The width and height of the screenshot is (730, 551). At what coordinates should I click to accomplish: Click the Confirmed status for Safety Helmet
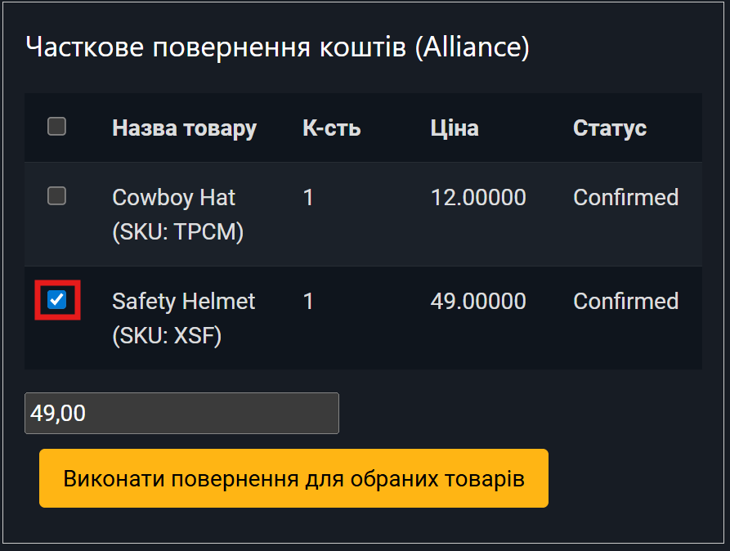[625, 302]
